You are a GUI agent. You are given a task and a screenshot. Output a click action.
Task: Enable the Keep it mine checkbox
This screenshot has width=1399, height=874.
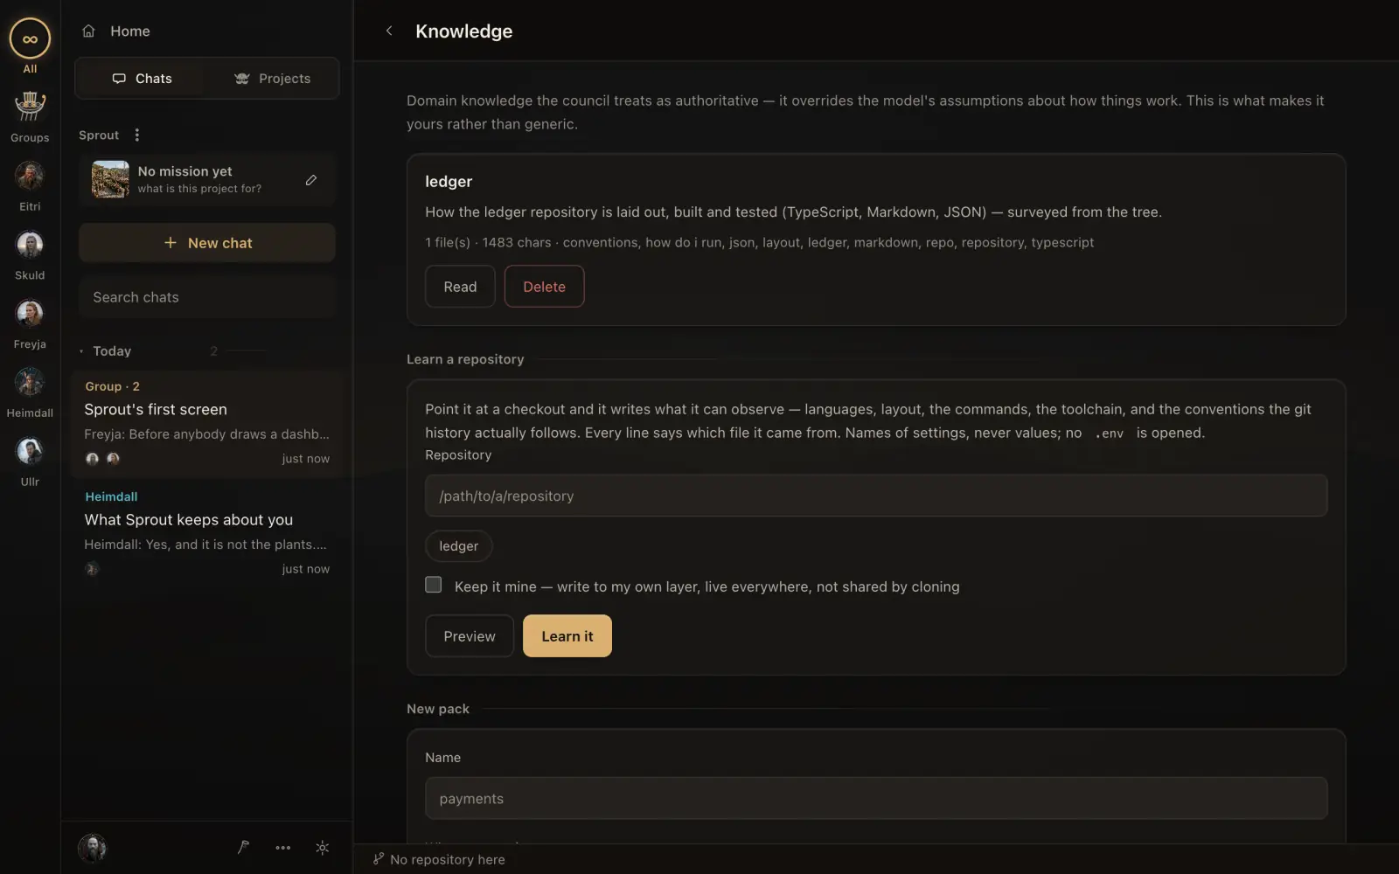point(434,585)
